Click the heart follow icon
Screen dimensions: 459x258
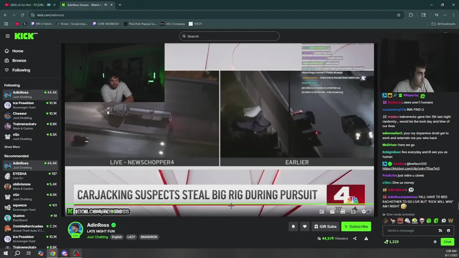305,226
